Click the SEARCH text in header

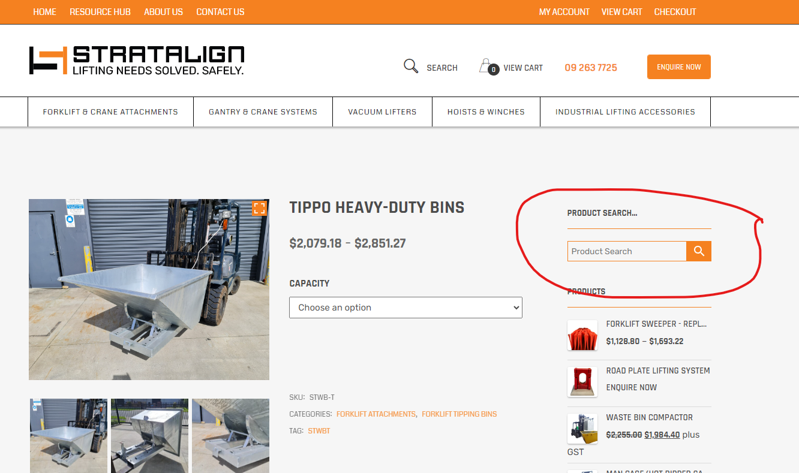(x=442, y=68)
